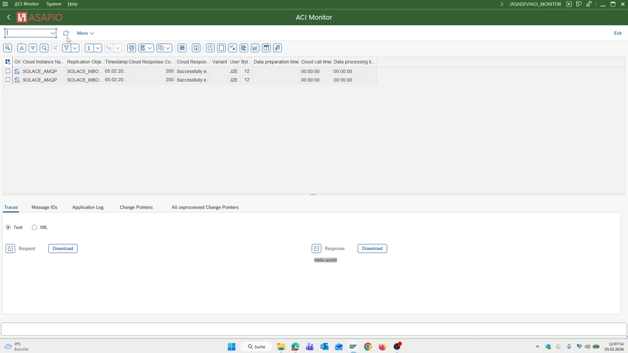Click the ASAPIO back arrow
Viewport: 628px width, 353px height.
click(x=9, y=17)
